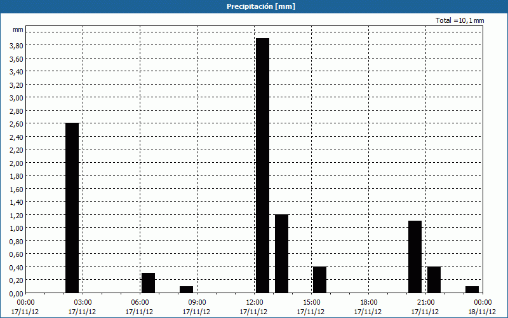The height and width of the screenshot is (318, 508).
Task: Click the tallest bar reaching 3,90 mm
Action: pos(262,165)
